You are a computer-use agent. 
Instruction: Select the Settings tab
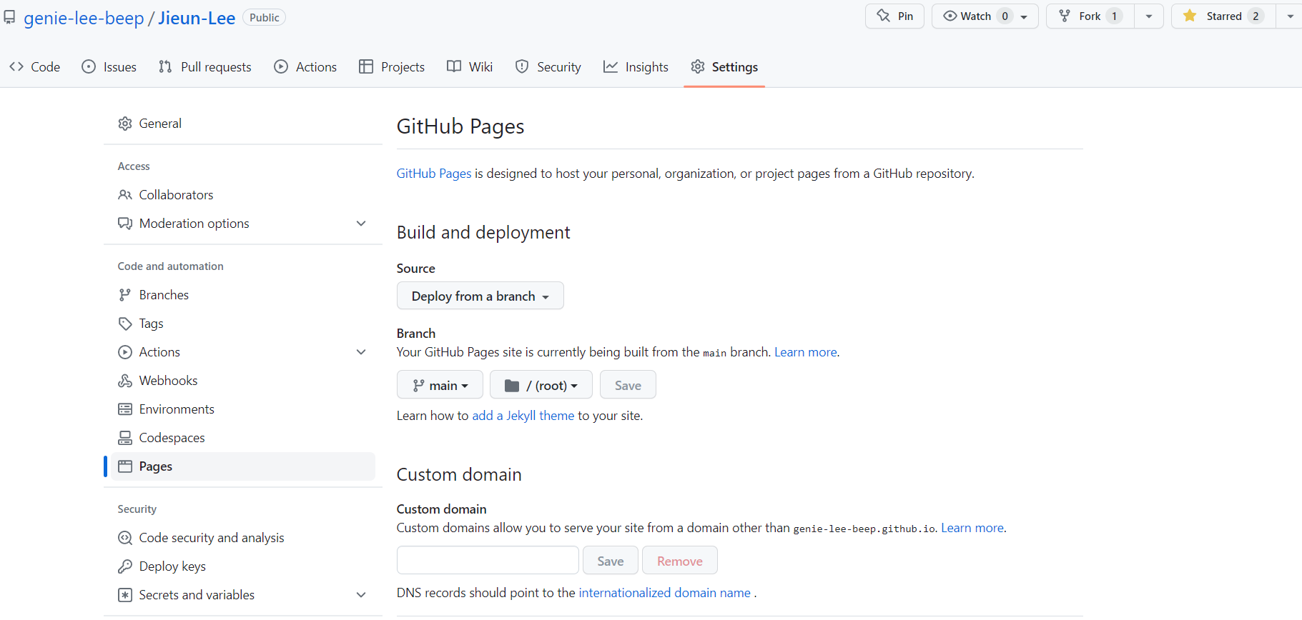[724, 66]
